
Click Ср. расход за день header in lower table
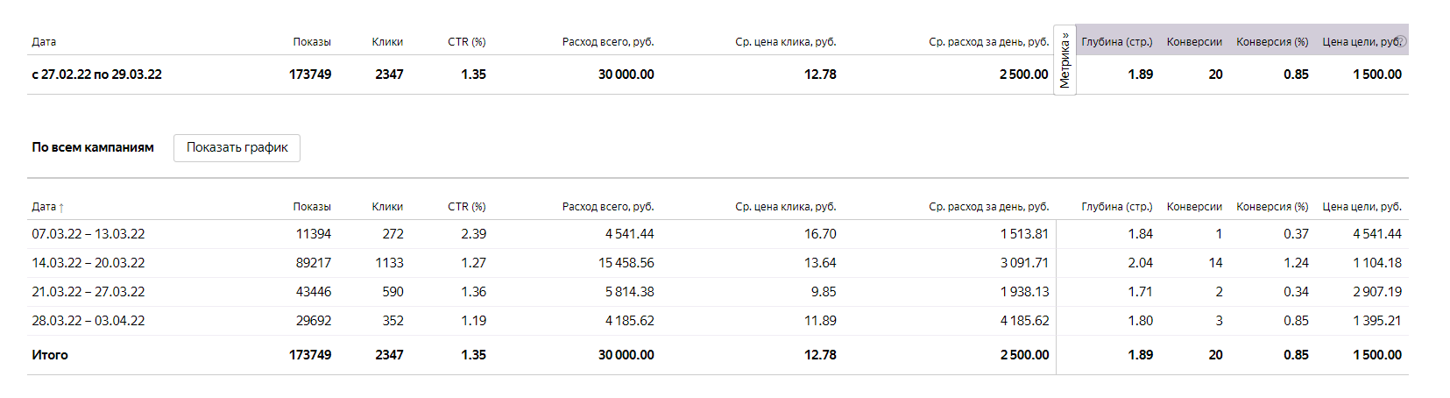(989, 207)
